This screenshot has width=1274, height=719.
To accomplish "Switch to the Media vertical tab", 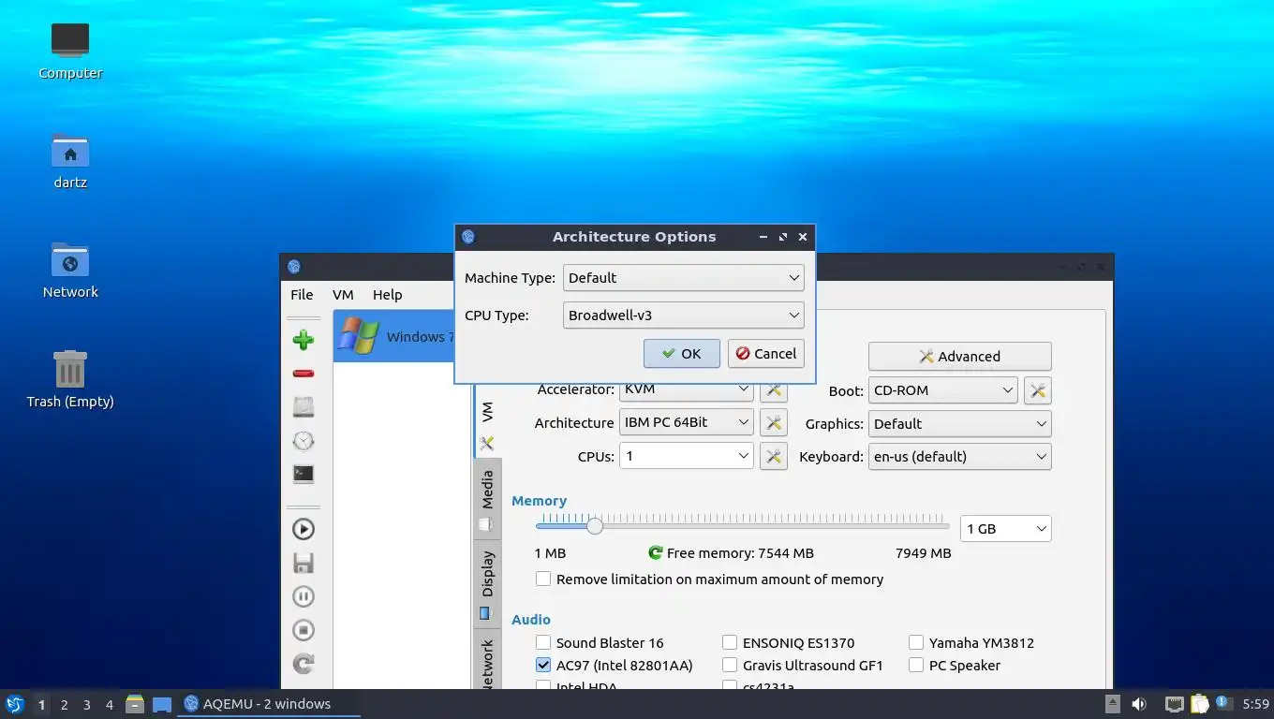I will [x=487, y=499].
